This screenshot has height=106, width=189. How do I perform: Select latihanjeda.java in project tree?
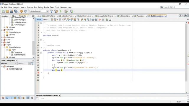(x=20, y=25)
